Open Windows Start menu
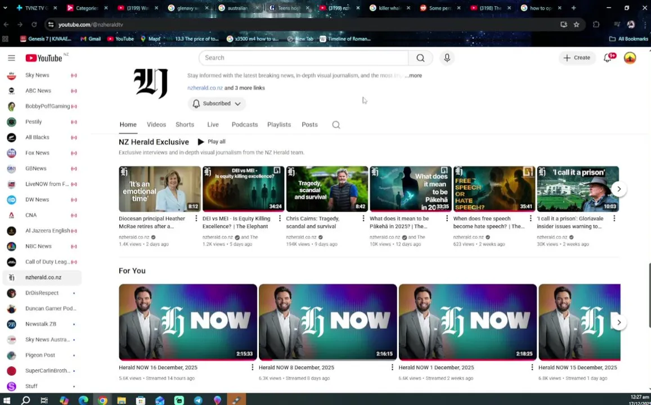This screenshot has height=405, width=651. tap(7, 400)
